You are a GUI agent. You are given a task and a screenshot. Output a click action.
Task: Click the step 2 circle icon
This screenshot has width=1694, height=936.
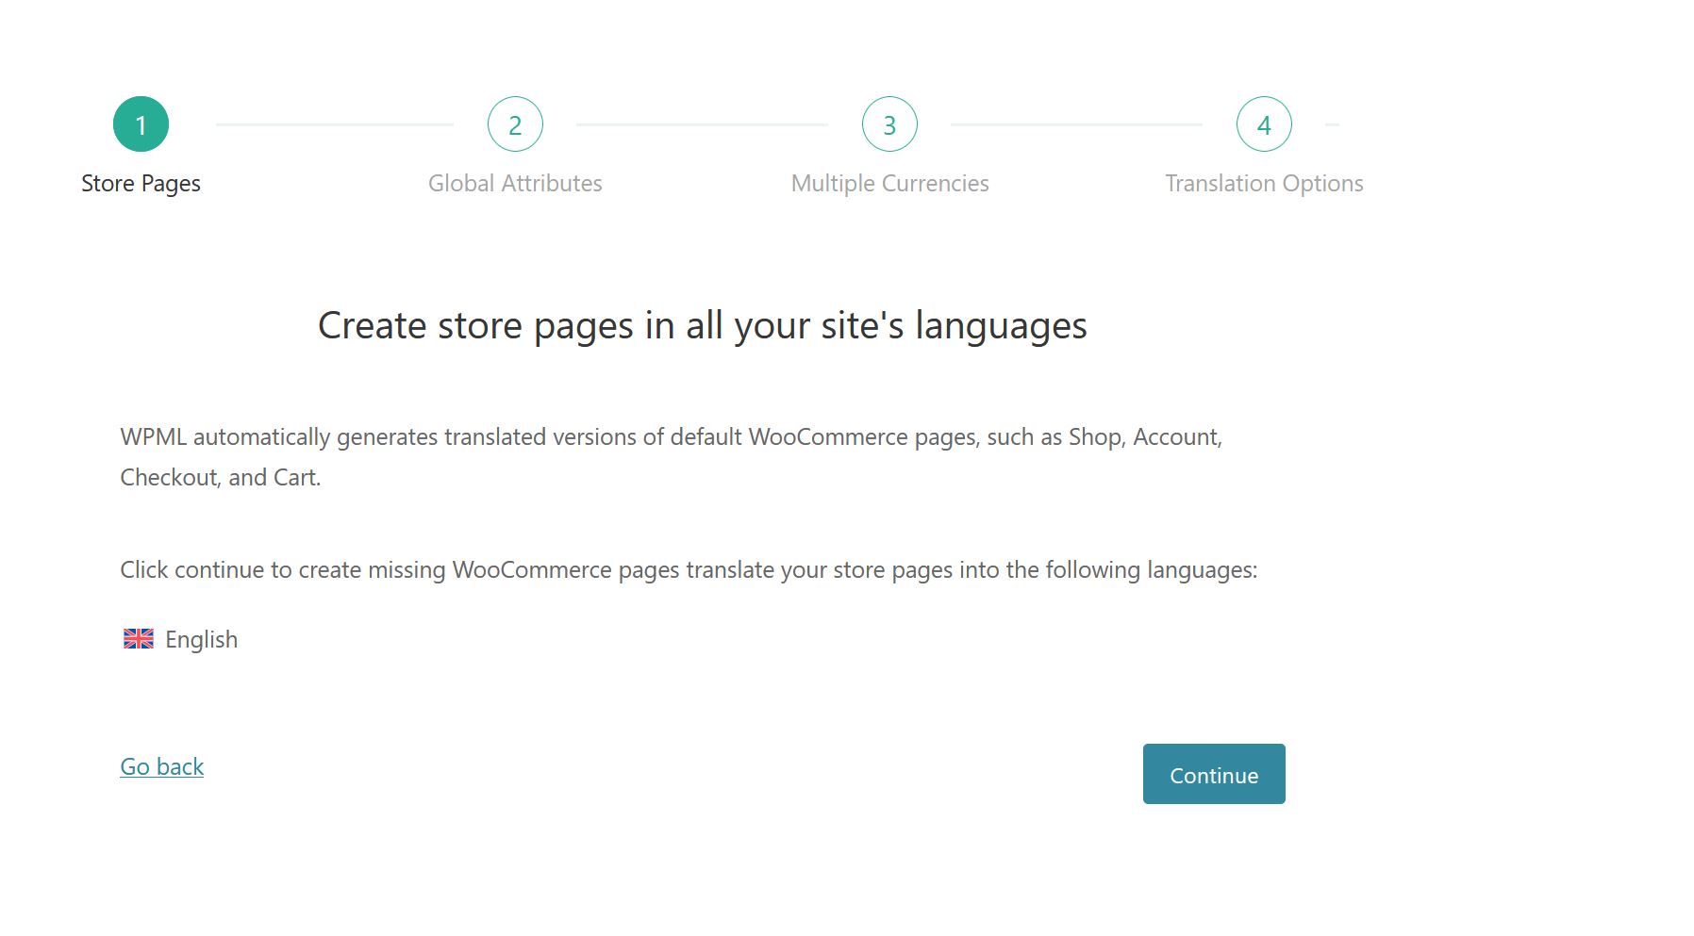pos(515,124)
